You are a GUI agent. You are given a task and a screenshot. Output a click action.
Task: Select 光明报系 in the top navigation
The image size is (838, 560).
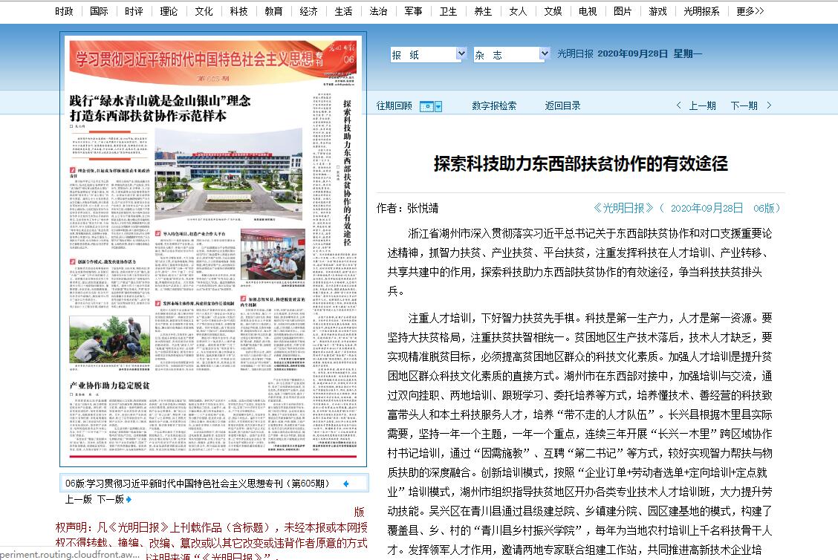tap(701, 11)
